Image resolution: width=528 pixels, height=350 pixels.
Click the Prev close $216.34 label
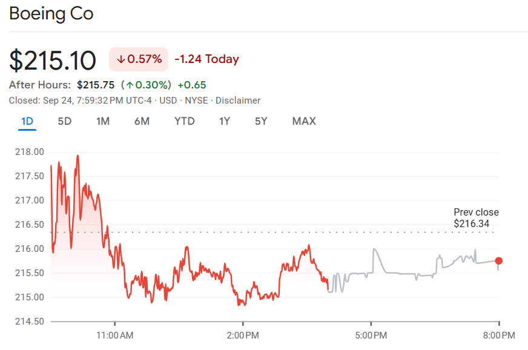[476, 218]
